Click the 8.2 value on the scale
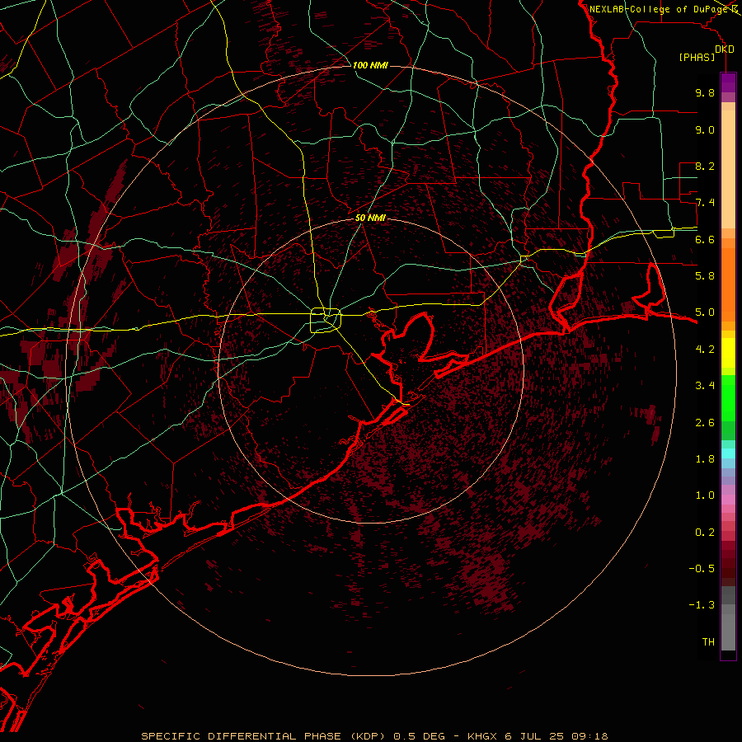The image size is (742, 742). pyautogui.click(x=705, y=166)
